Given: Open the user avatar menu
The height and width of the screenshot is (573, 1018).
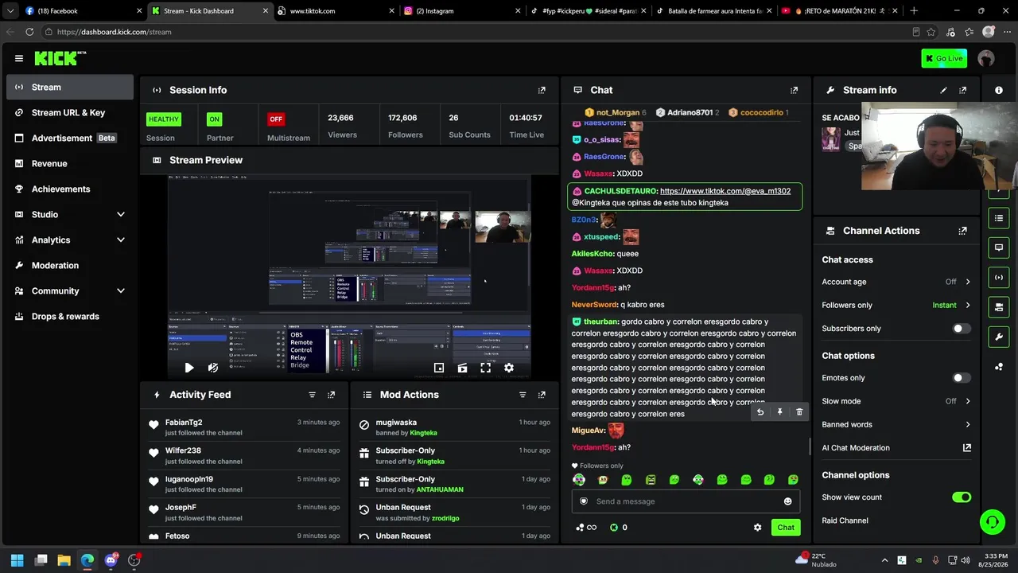Looking at the screenshot, I should click(986, 58).
